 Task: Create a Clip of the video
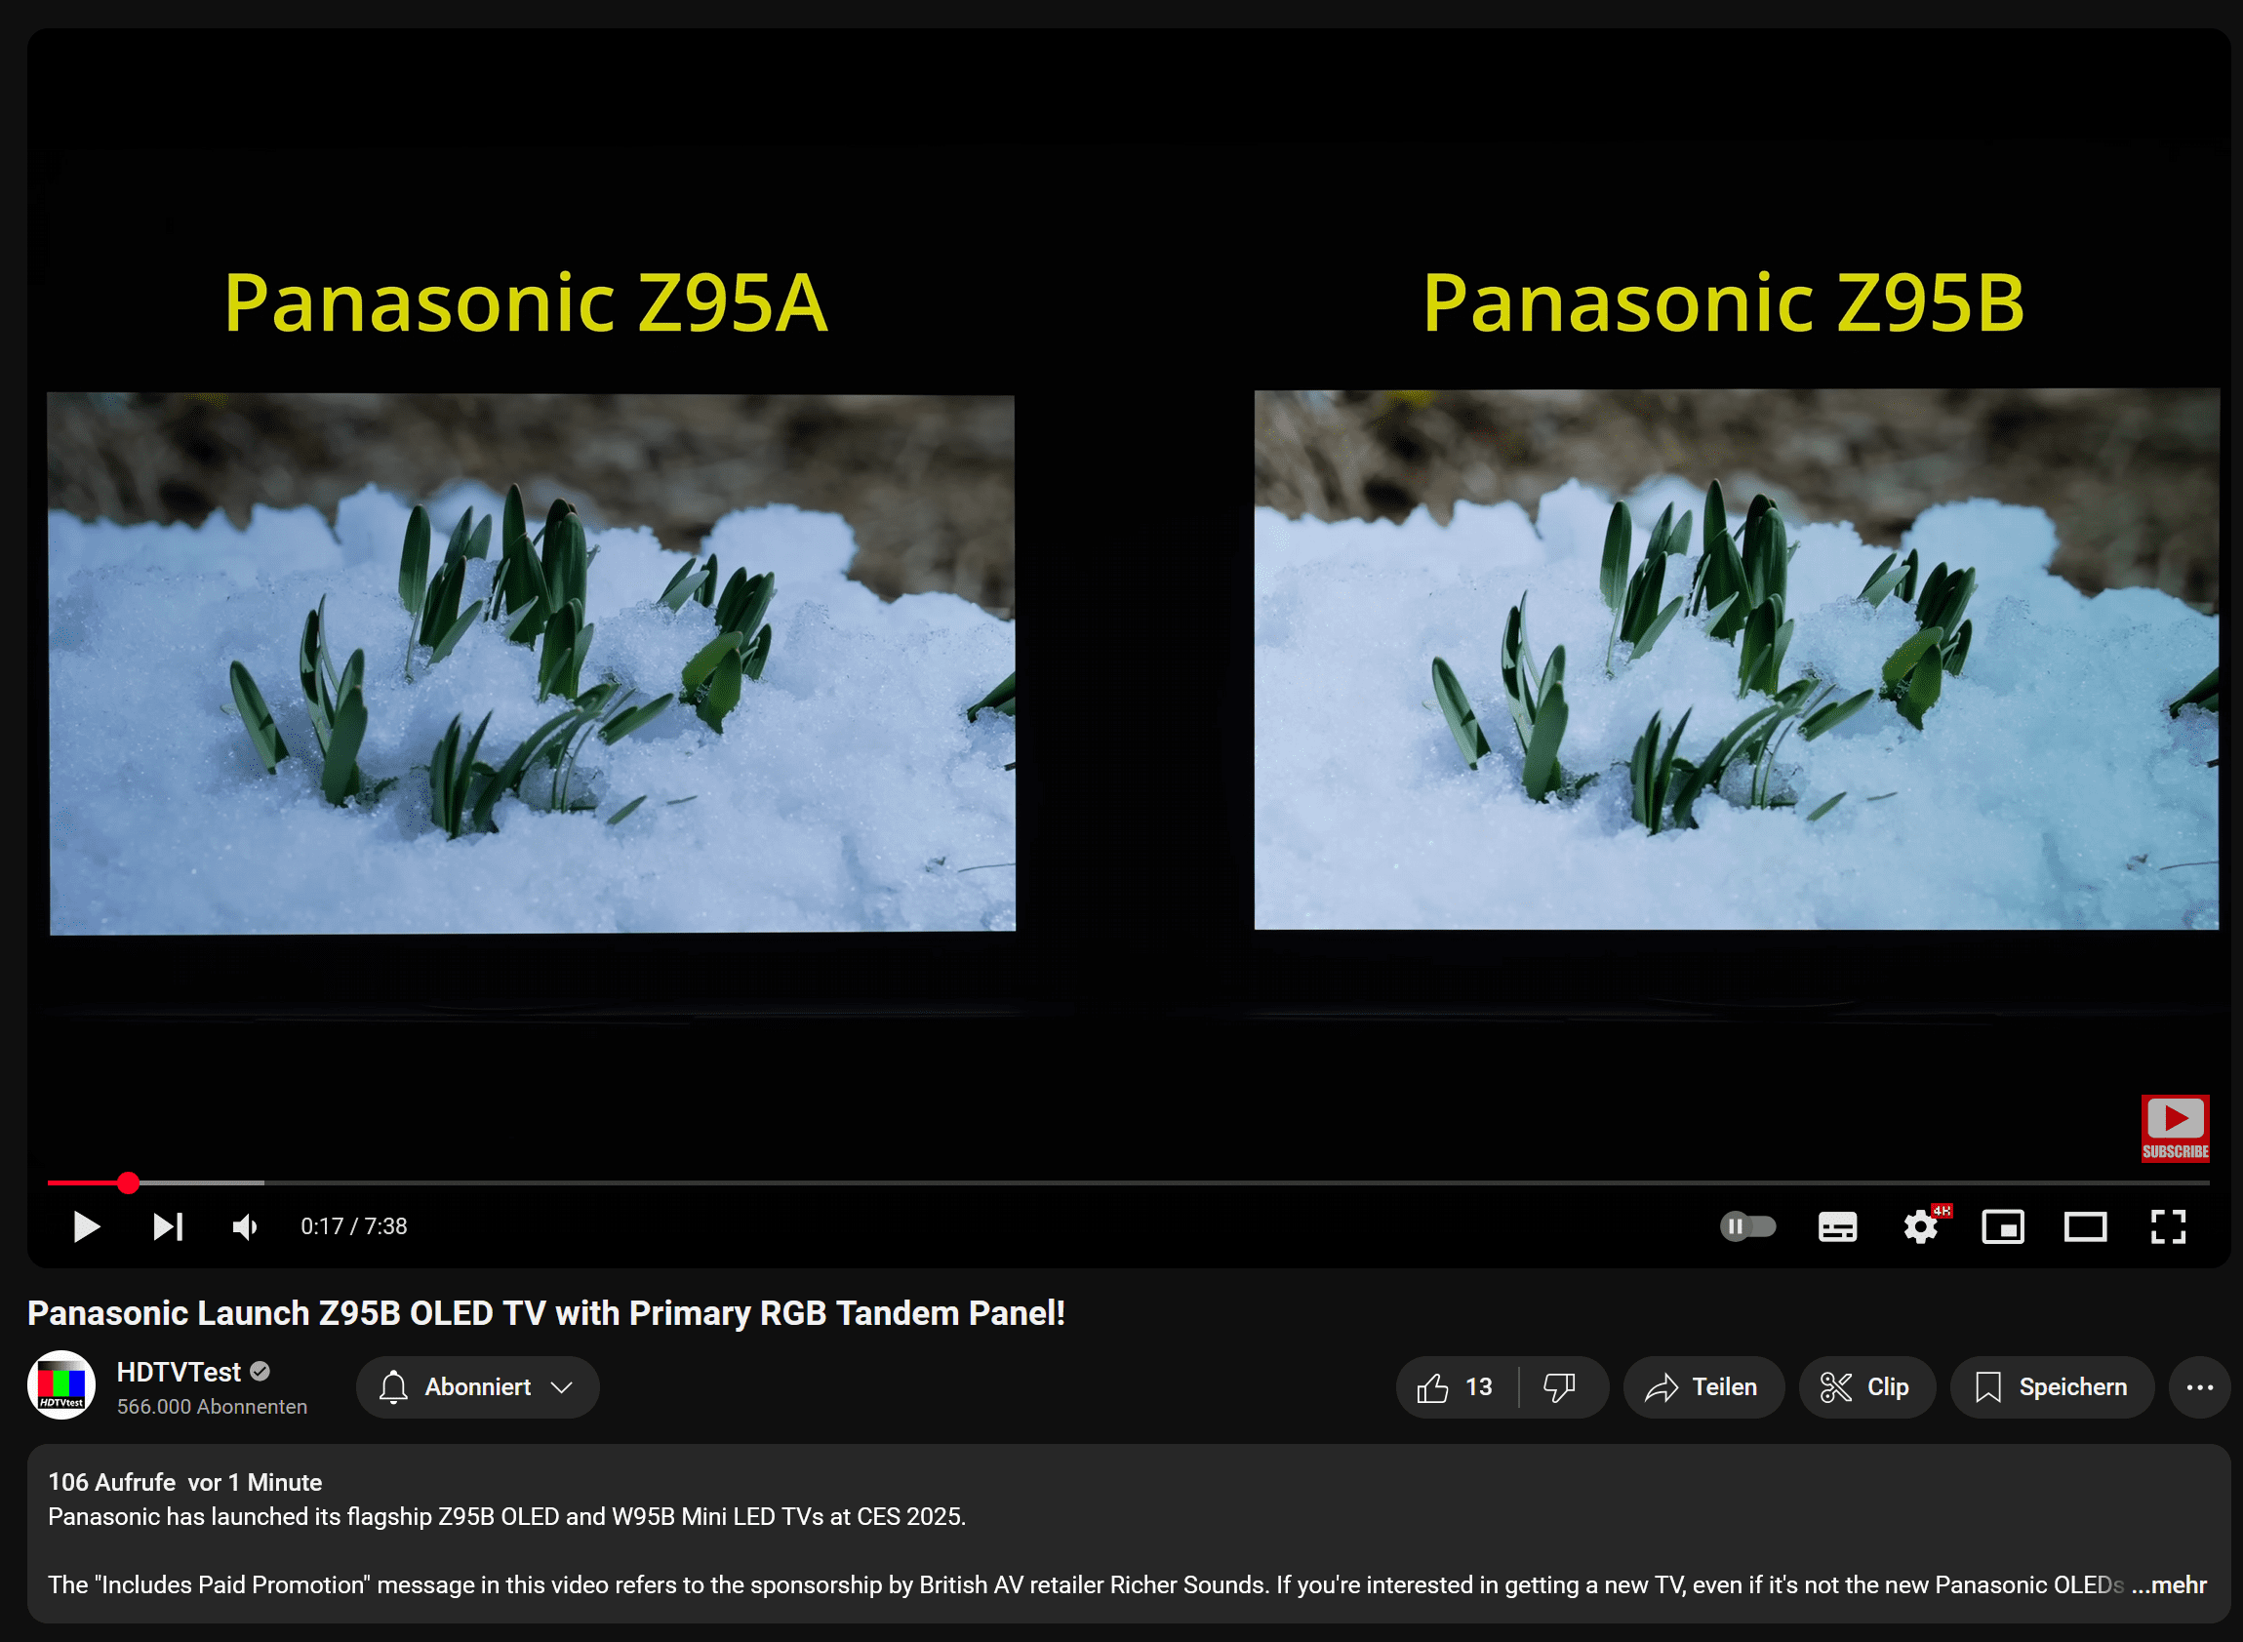[x=1866, y=1386]
